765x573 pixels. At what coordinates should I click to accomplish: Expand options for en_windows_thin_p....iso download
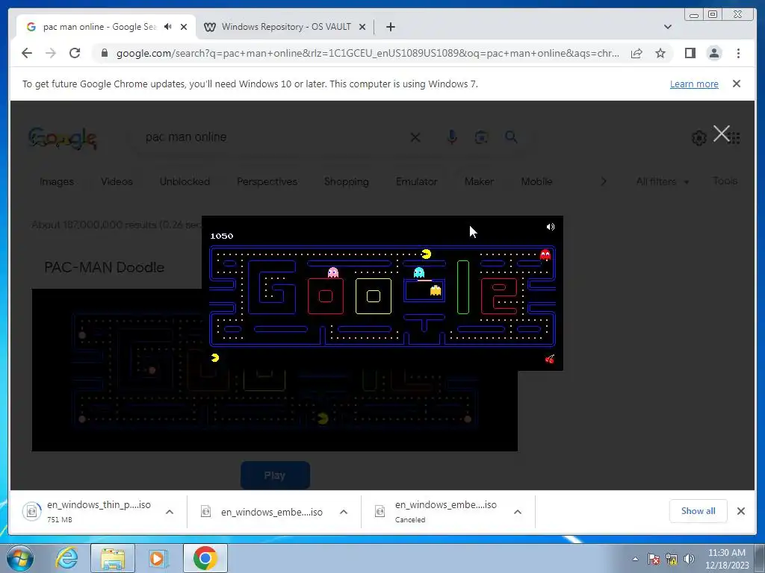coord(170,512)
